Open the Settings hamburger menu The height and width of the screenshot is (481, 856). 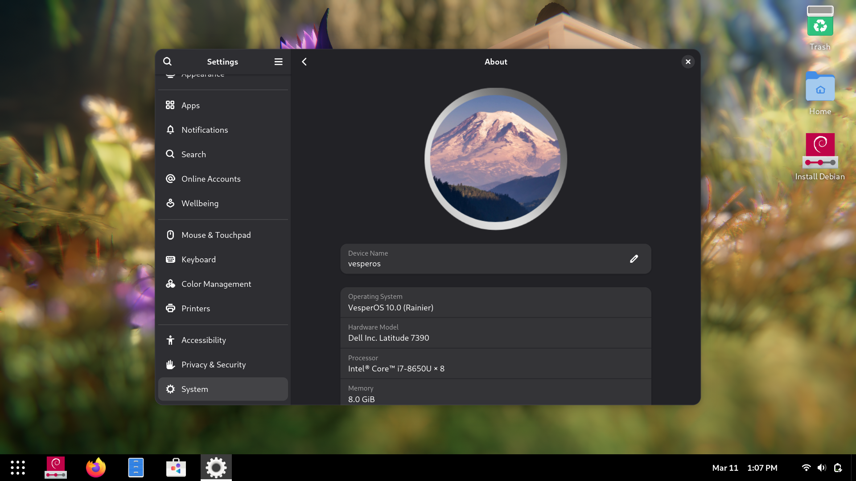click(x=279, y=61)
